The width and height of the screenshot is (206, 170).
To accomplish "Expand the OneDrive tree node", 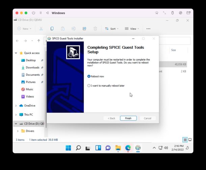I will click(x=16, y=106).
